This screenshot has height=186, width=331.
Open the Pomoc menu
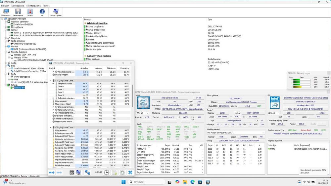[46, 6]
